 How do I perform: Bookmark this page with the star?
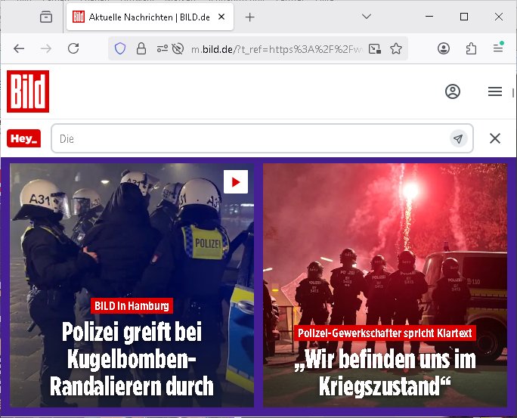396,48
